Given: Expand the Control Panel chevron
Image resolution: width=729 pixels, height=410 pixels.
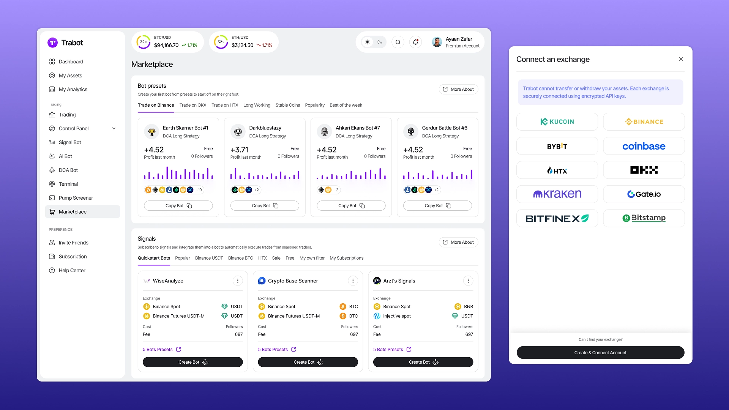Looking at the screenshot, I should [x=114, y=128].
